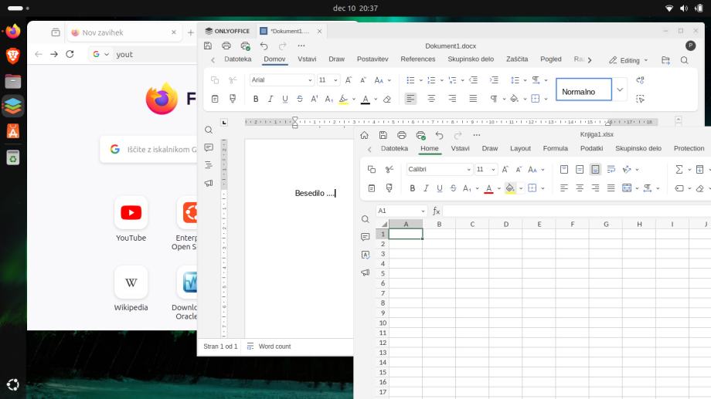
Task: Switch to the spreadsheet Formula tab
Action: (555, 148)
